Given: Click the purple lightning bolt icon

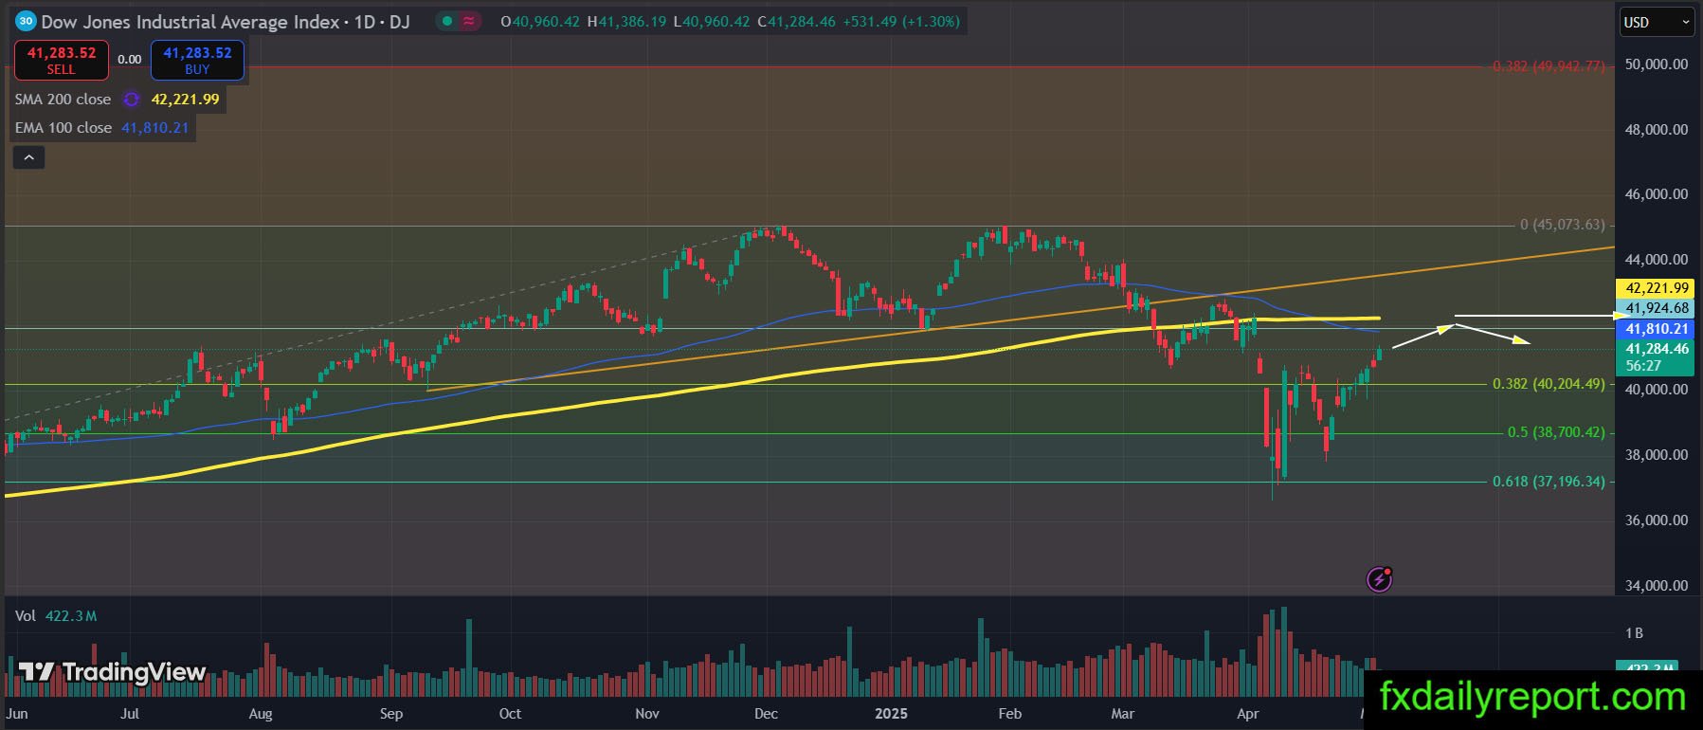Looking at the screenshot, I should tap(1379, 579).
